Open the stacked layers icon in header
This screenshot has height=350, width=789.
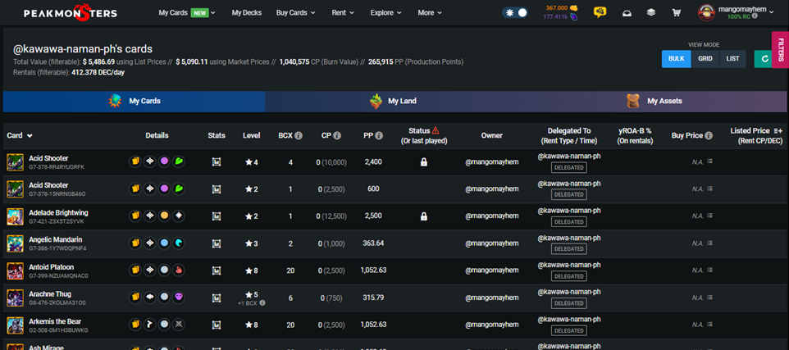pos(651,12)
